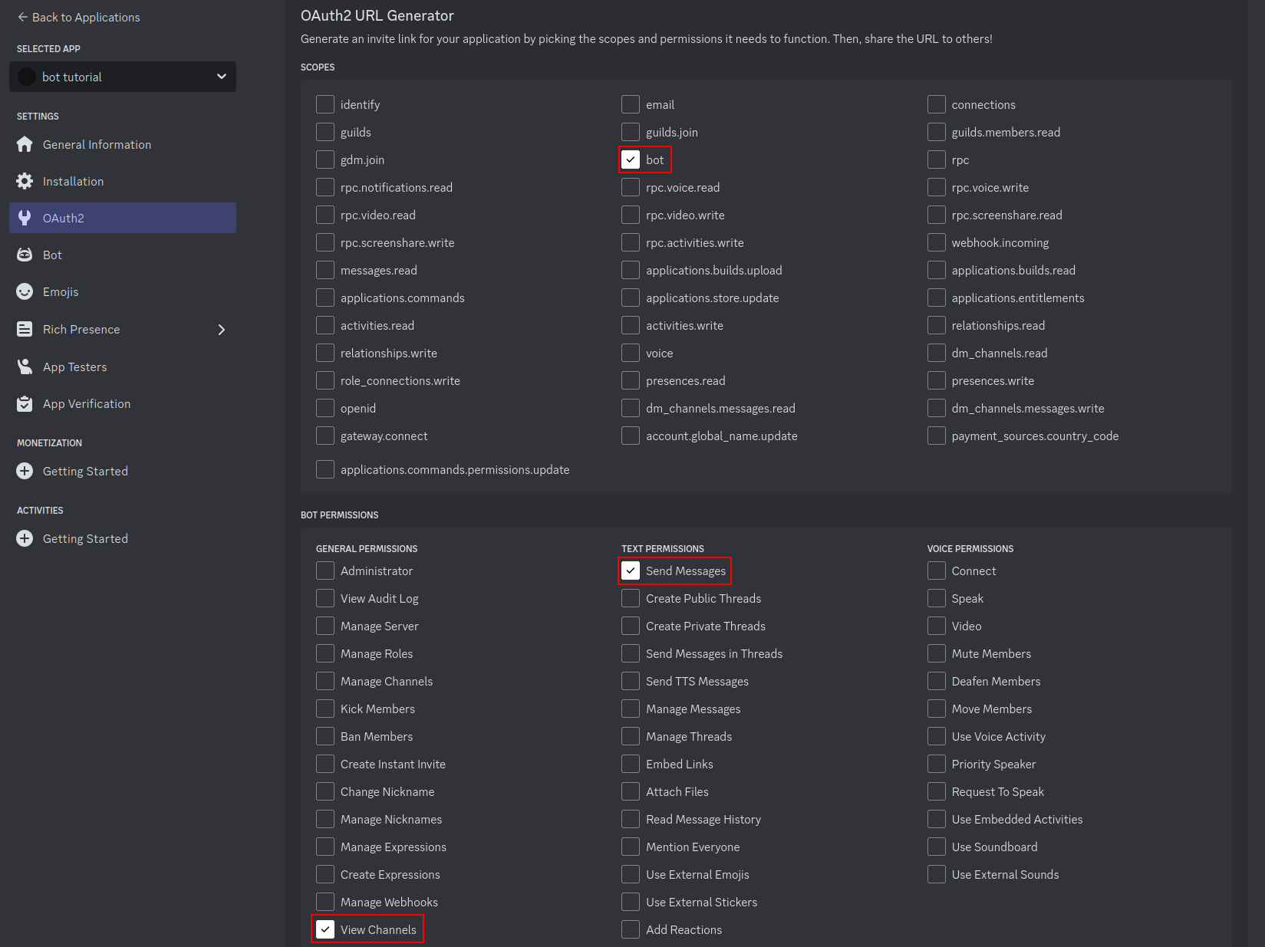Check the Kick Members permission
The height and width of the screenshot is (947, 1265).
coord(325,709)
